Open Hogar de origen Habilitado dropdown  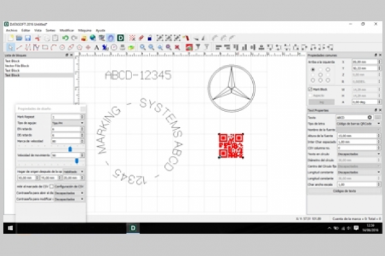tap(74, 171)
